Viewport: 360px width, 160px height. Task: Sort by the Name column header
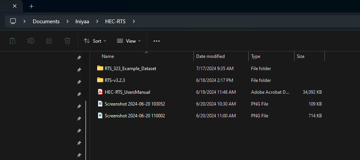pyautogui.click(x=108, y=56)
